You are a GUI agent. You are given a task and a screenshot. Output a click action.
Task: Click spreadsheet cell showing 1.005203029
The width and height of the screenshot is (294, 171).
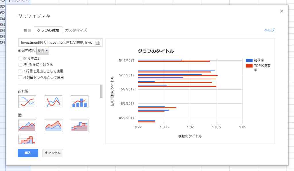tap(18, 1)
